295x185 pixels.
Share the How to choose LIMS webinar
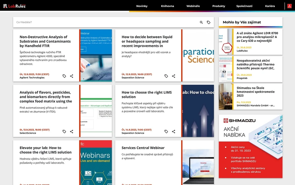coord(173,132)
